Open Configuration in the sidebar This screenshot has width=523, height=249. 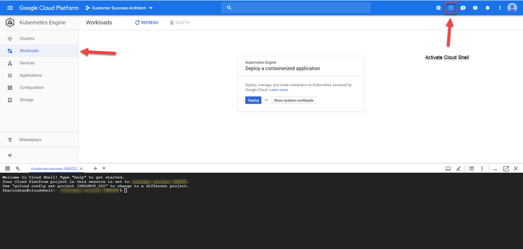point(39,87)
